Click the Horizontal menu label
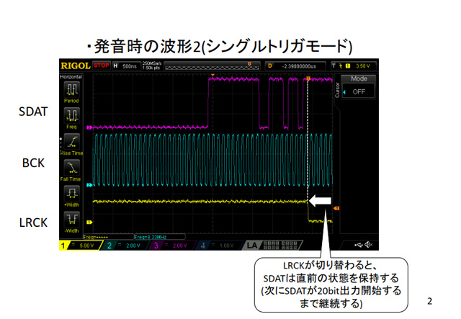 [x=71, y=76]
